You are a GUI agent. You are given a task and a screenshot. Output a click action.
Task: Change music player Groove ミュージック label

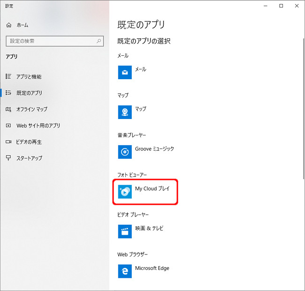coord(154,149)
